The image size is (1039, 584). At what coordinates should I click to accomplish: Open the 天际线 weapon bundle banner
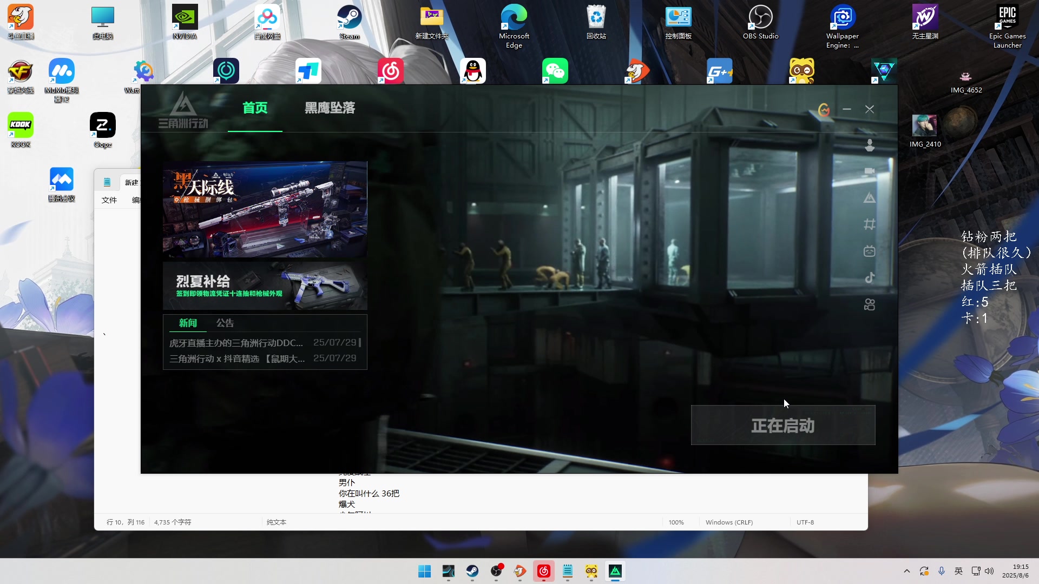[x=265, y=209]
